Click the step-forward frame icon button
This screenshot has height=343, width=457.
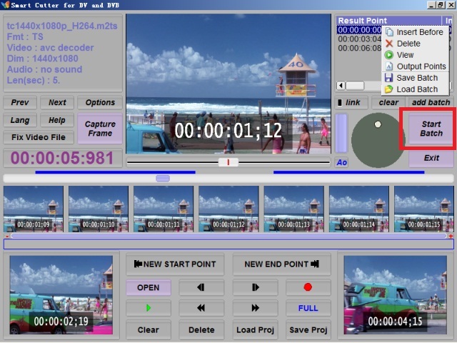[x=256, y=287]
